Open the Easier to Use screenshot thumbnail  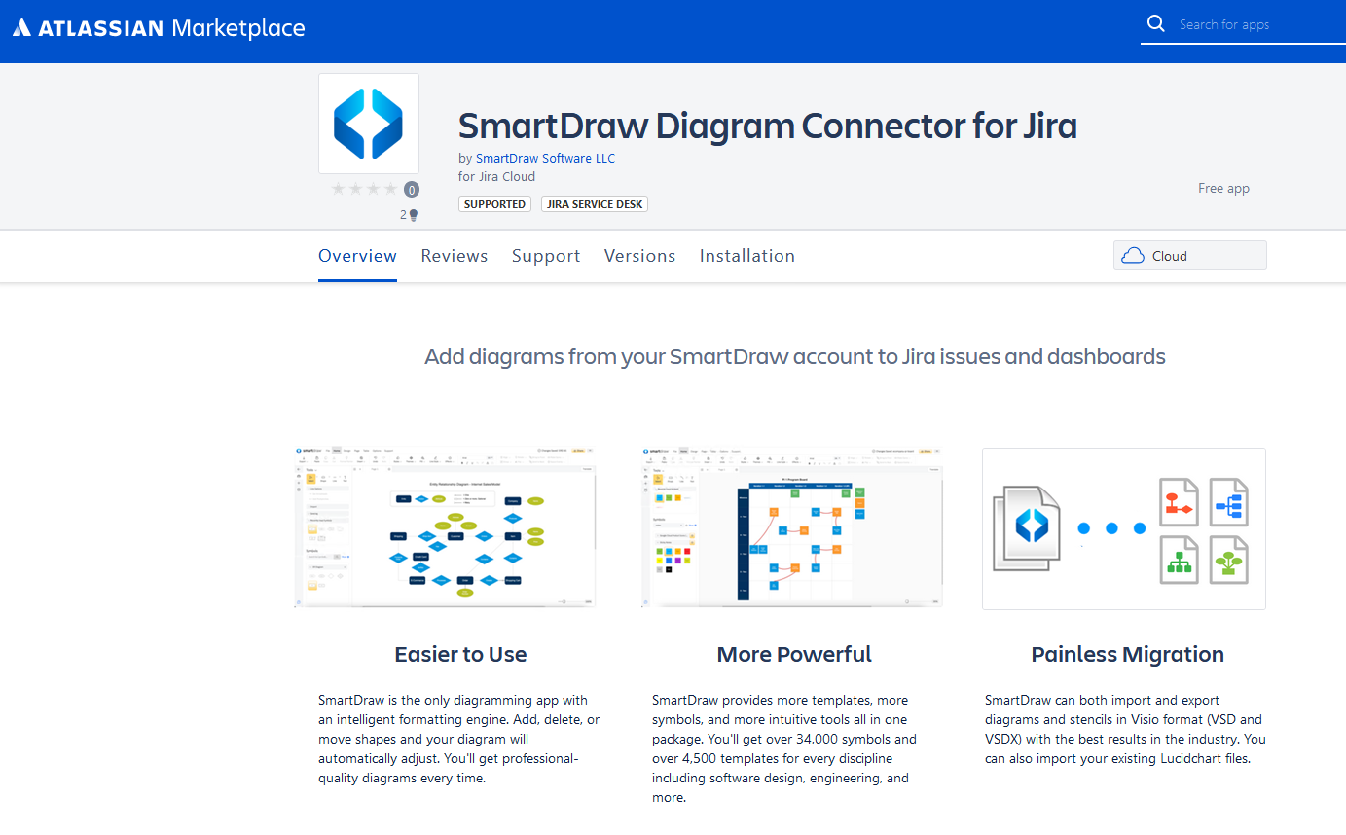pyautogui.click(x=444, y=526)
